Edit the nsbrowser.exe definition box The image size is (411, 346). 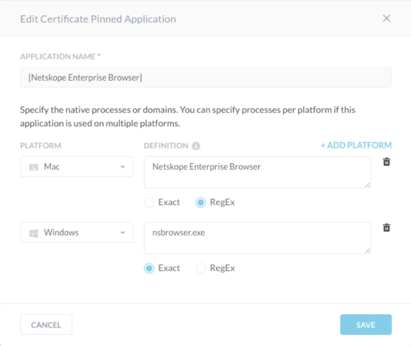257,238
